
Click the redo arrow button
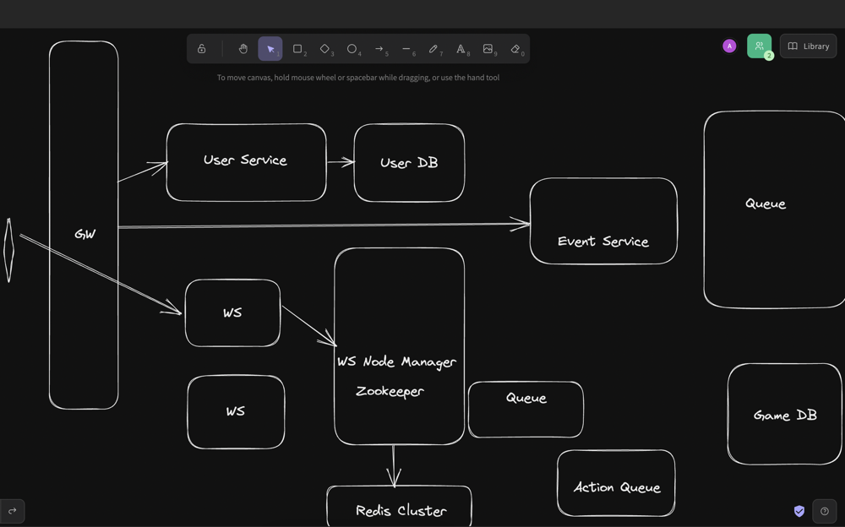coord(13,510)
